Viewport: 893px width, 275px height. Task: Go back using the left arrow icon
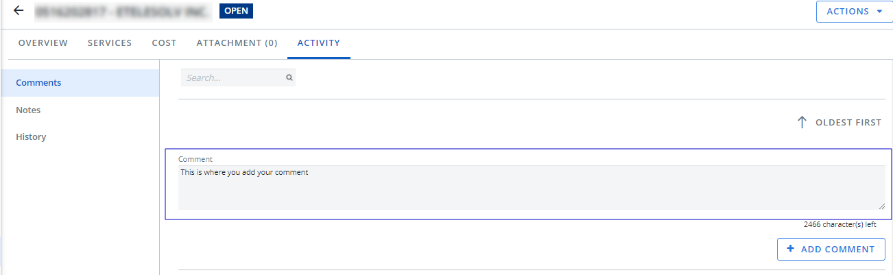pyautogui.click(x=19, y=11)
